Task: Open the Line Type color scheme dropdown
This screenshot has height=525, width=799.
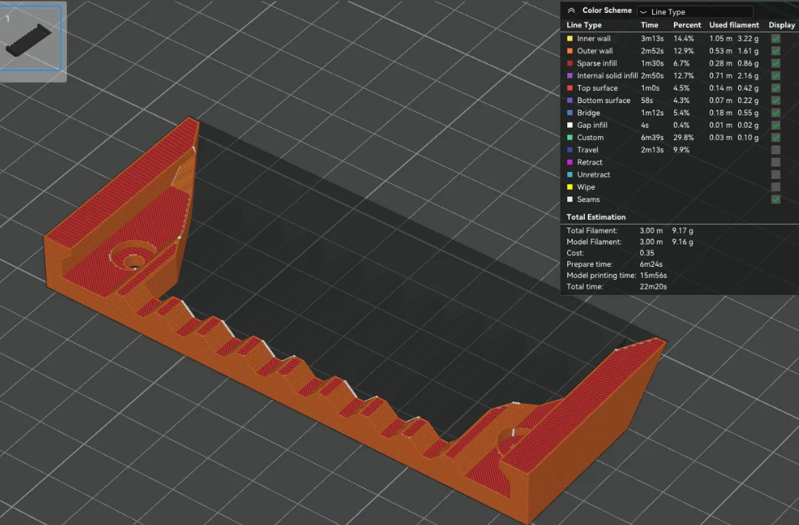Action: point(695,12)
